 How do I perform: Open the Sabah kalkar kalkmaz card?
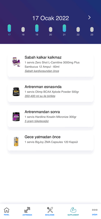pyautogui.click(x=51, y=65)
